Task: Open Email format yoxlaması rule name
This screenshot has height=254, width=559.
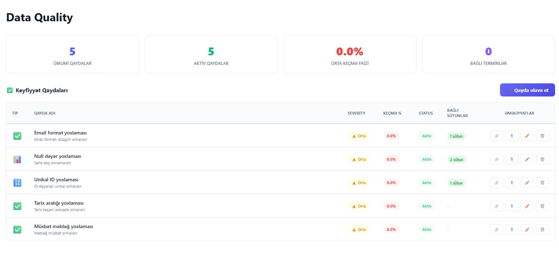Action: tap(60, 133)
